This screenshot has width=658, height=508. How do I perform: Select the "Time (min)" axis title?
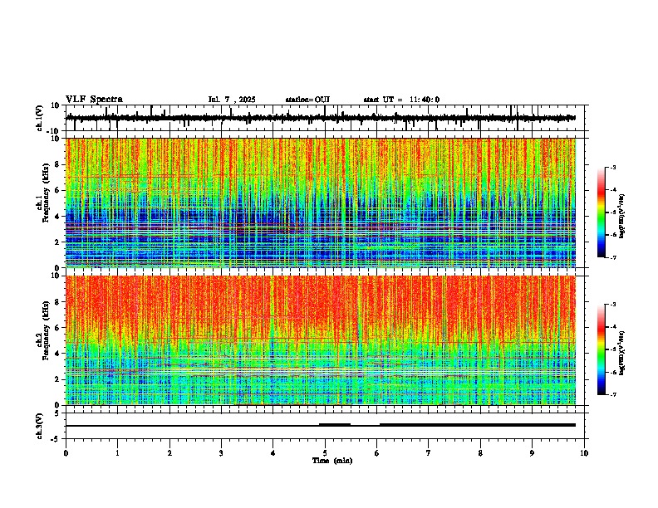(332, 461)
